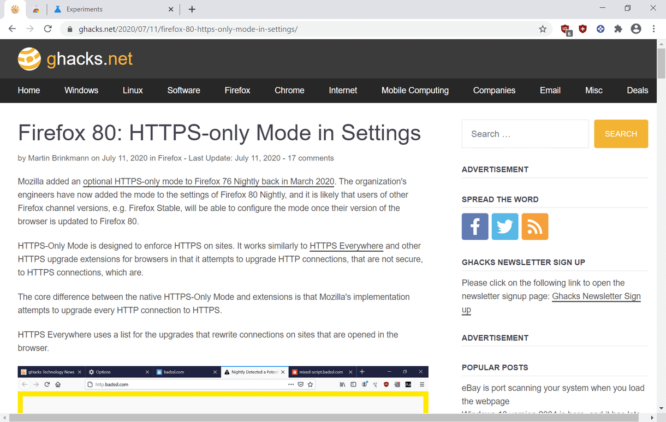Open the Software category
666x422 pixels.
point(184,91)
